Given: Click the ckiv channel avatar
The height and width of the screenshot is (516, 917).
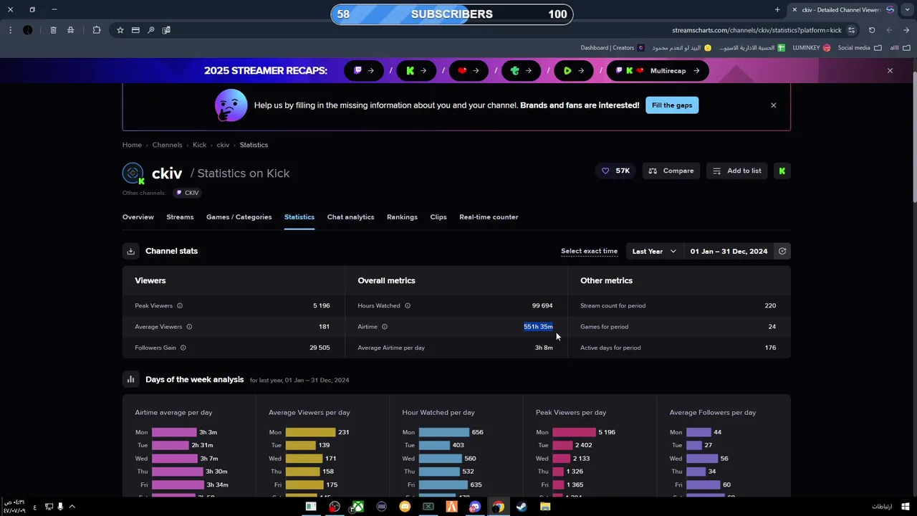Looking at the screenshot, I should pyautogui.click(x=133, y=173).
